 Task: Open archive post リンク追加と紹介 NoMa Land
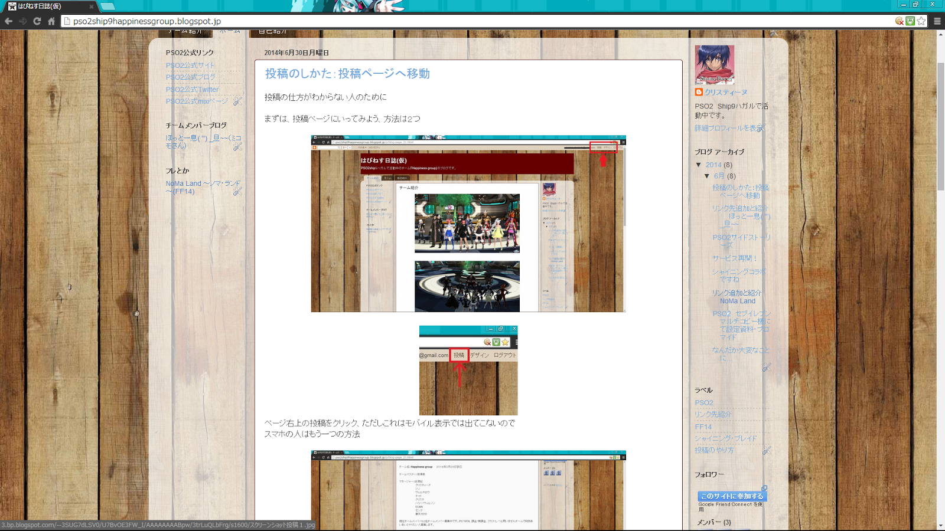737,297
